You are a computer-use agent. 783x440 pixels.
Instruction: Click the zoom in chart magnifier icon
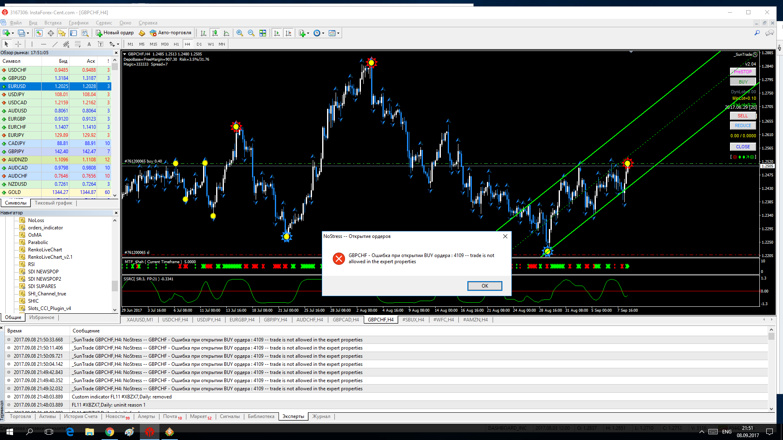tap(240, 33)
